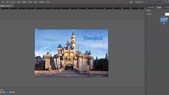Close the Untitled-7 document tab
169x95 pixels.
12,6
